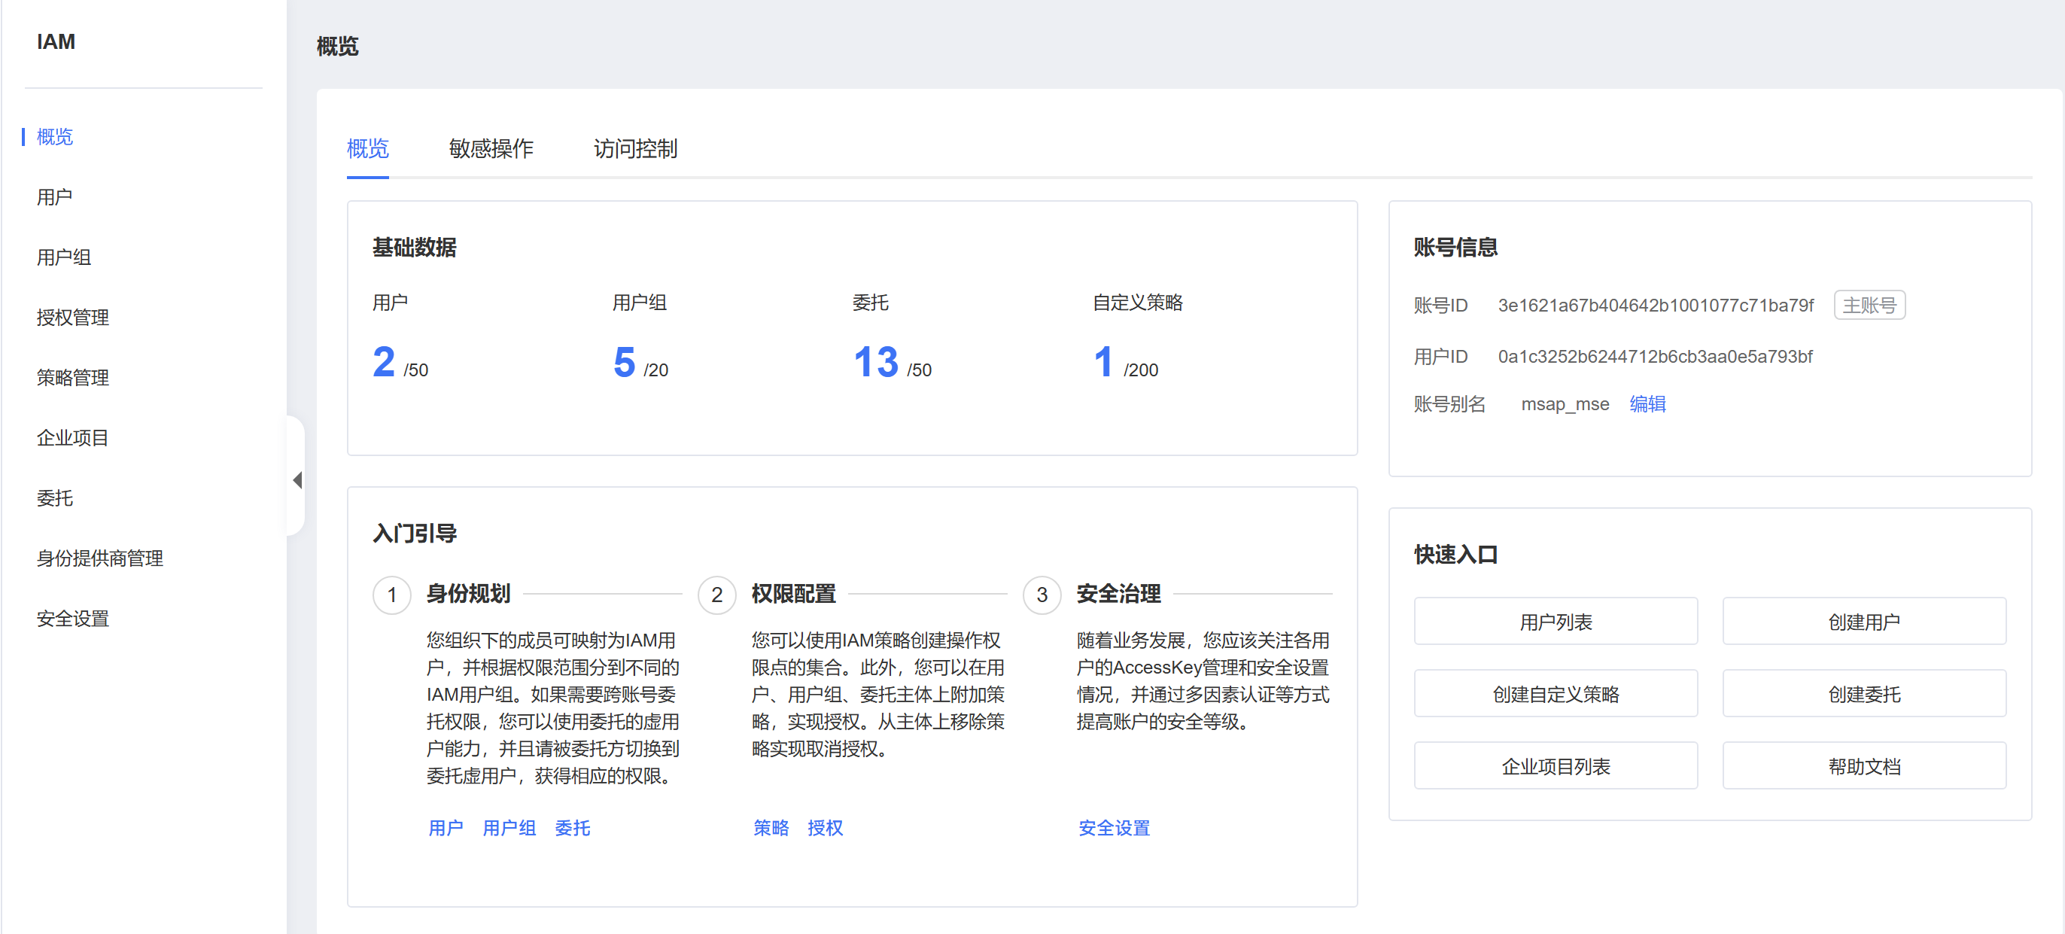Click the 快速入口 heading
2065x934 pixels.
1455,555
